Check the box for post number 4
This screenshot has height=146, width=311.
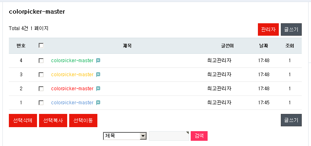[41, 61]
